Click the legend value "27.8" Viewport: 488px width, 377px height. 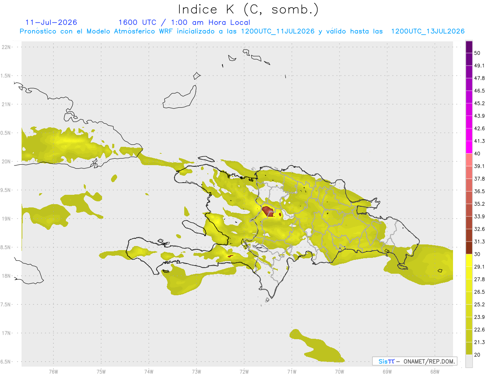479,279
